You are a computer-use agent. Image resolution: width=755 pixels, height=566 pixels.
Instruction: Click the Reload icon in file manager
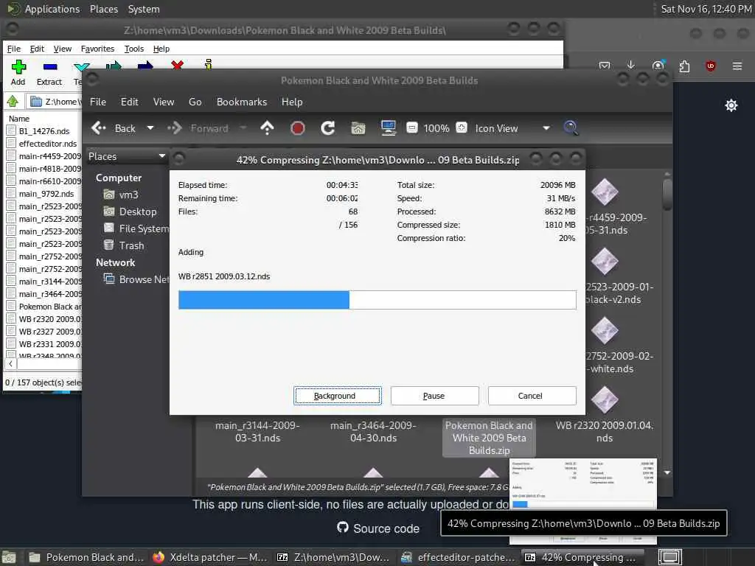[x=328, y=128]
